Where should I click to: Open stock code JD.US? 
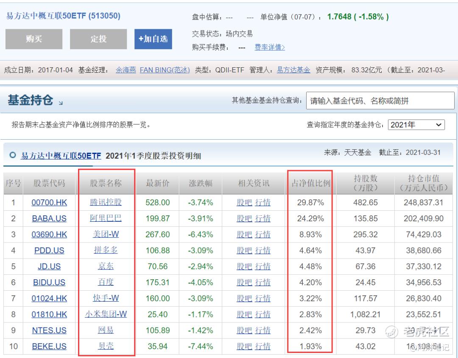(49, 267)
